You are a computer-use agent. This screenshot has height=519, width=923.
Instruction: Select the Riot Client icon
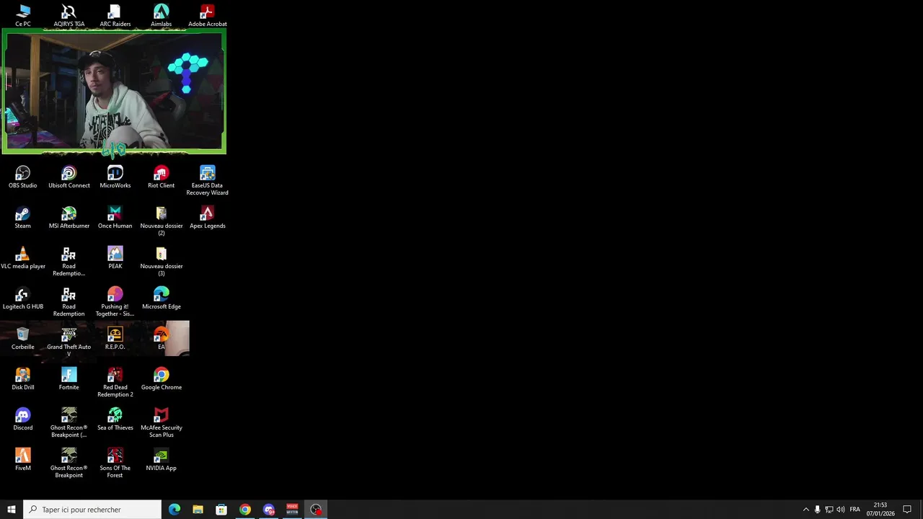tap(162, 177)
